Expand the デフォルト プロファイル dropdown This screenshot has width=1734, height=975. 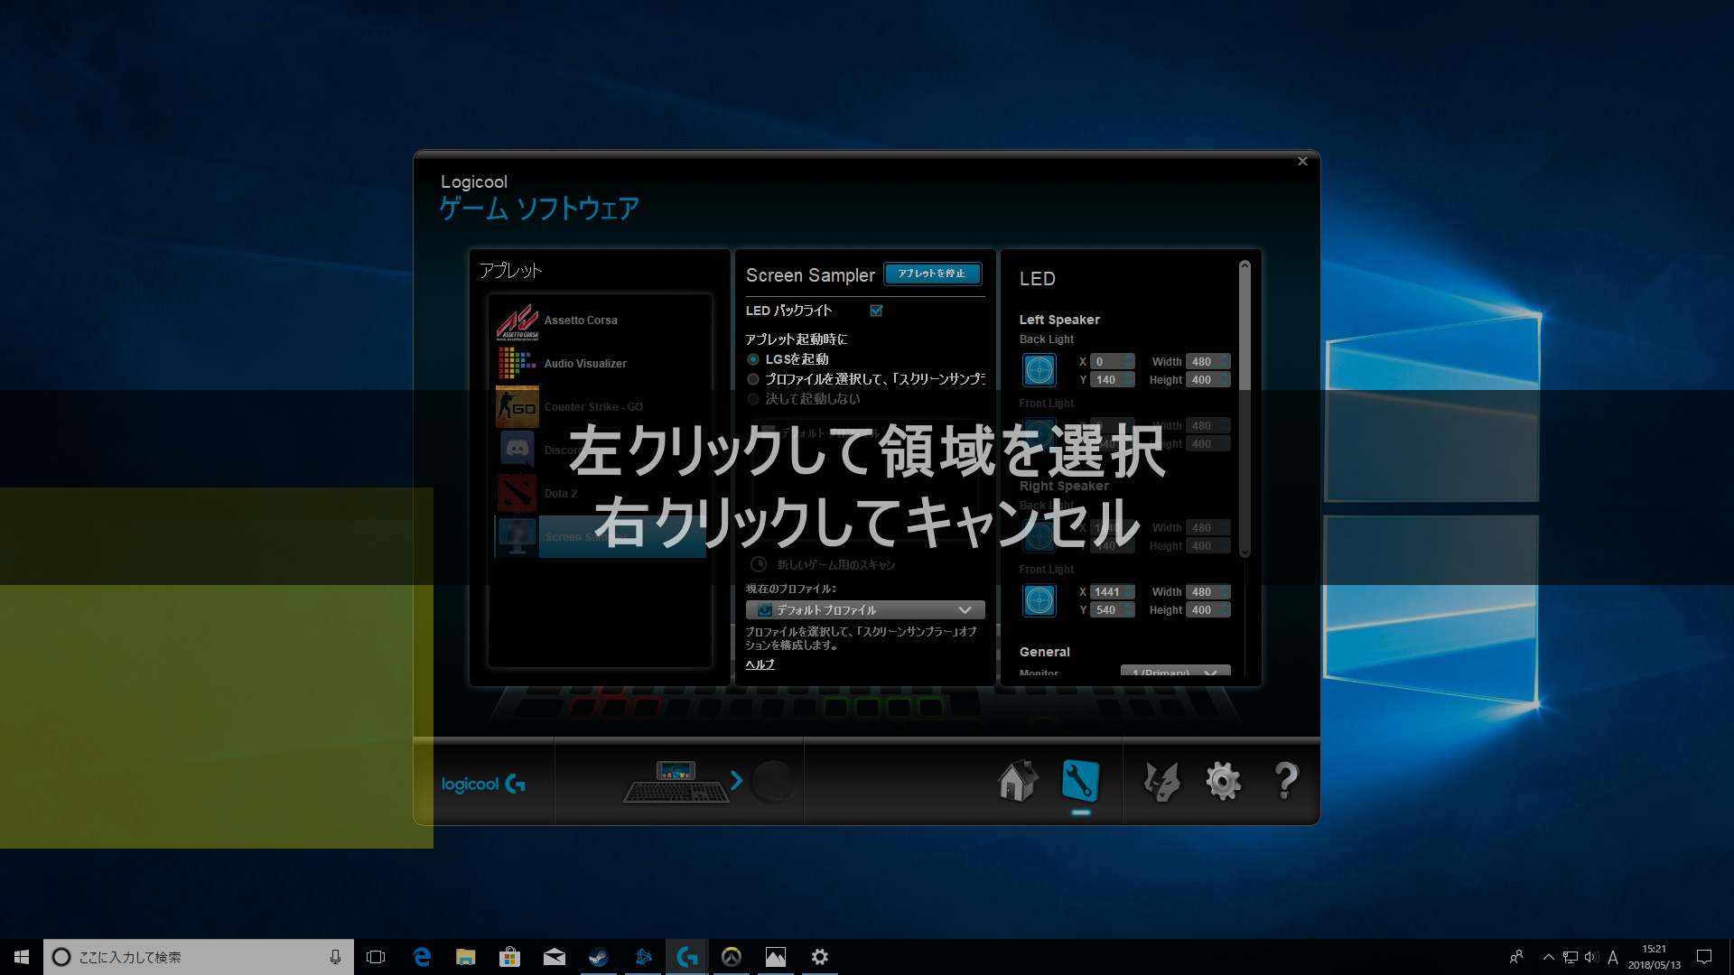864,610
